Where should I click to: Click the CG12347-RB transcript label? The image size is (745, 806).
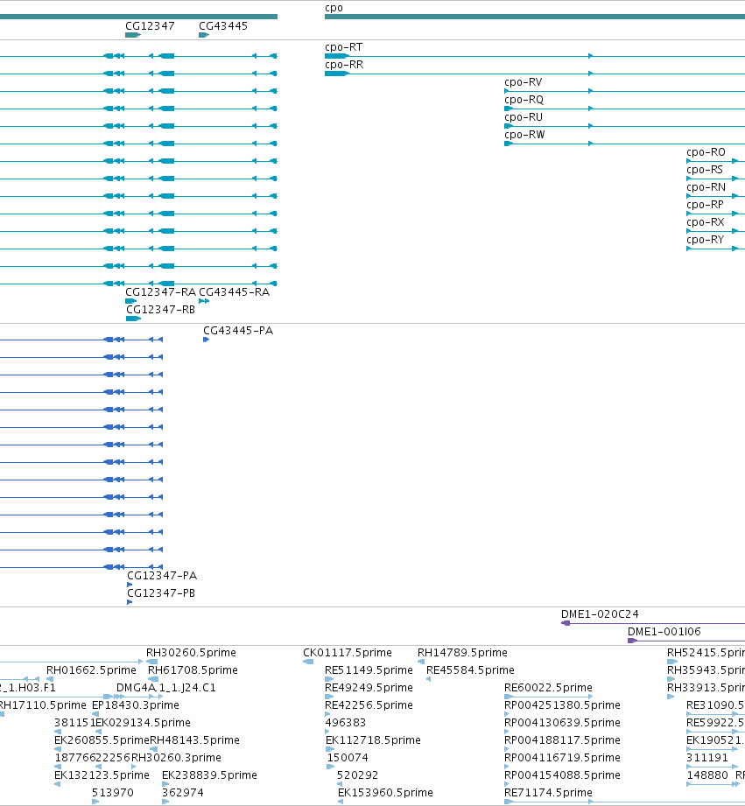coord(160,310)
